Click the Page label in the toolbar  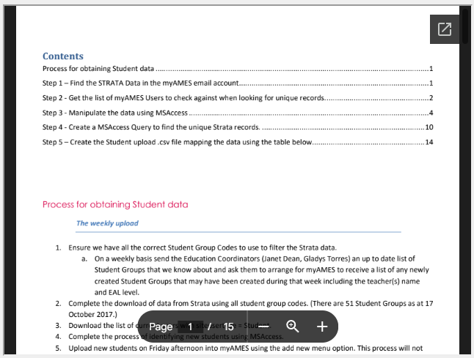[x=161, y=327]
